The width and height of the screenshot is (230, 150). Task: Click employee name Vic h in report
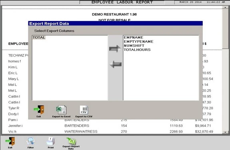pyautogui.click(x=12, y=131)
